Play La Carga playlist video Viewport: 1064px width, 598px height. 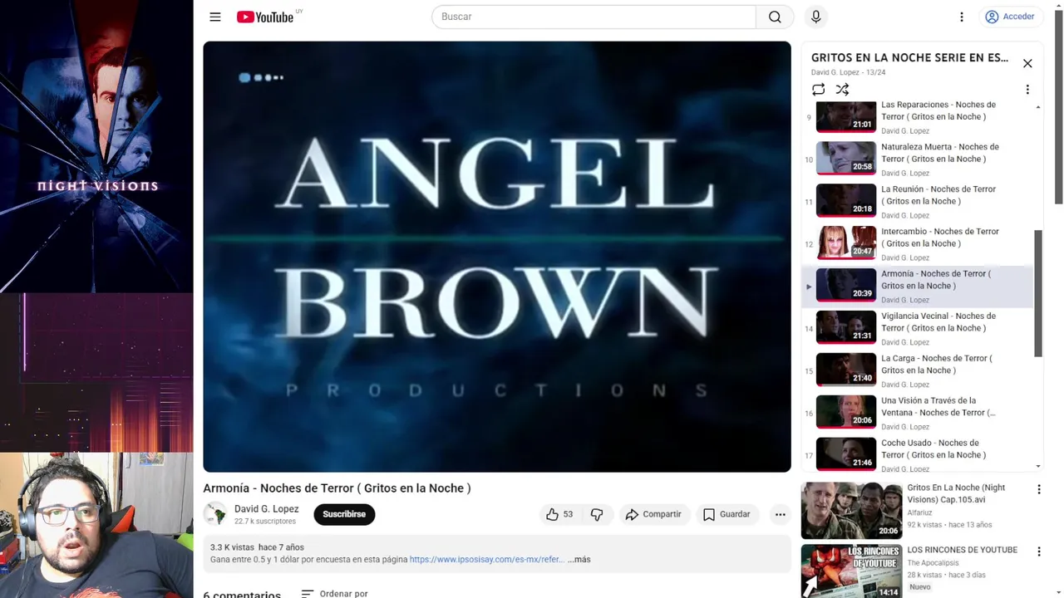(917, 370)
